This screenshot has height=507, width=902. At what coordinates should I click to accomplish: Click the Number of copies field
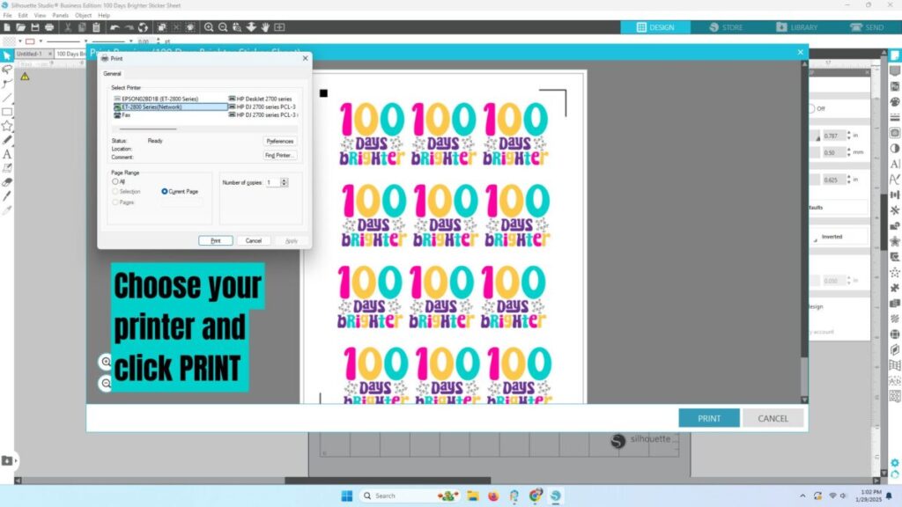pos(272,182)
